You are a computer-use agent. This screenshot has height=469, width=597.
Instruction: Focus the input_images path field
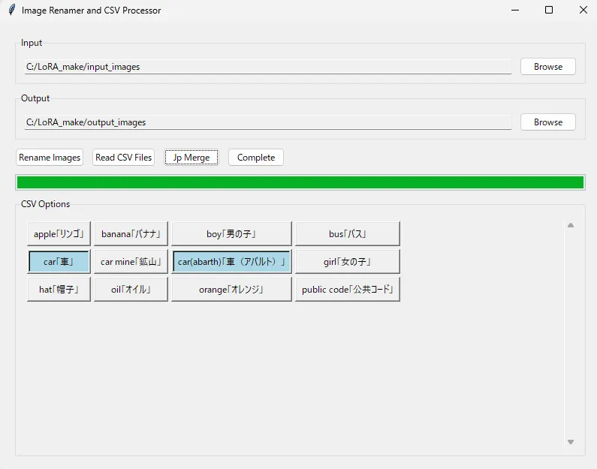pos(267,67)
